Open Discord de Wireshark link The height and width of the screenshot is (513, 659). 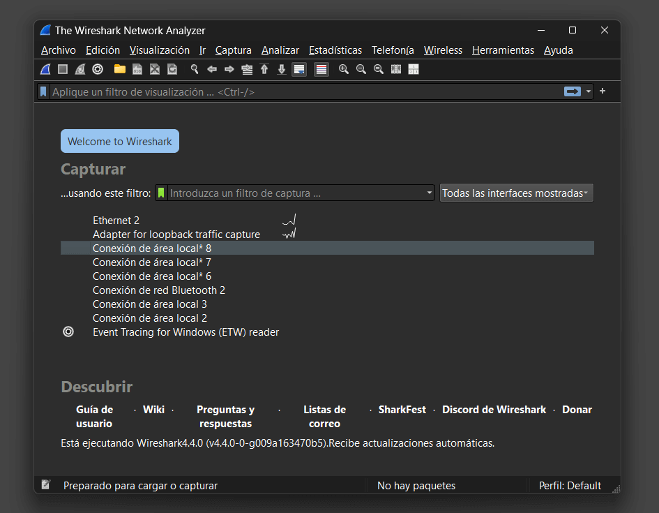pos(494,410)
